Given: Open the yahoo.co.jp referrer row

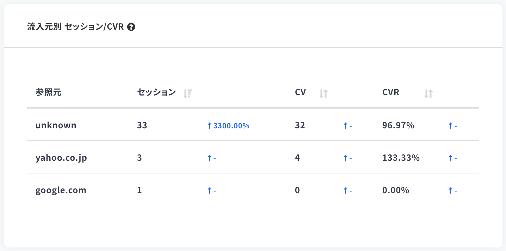Looking at the screenshot, I should point(253,158).
